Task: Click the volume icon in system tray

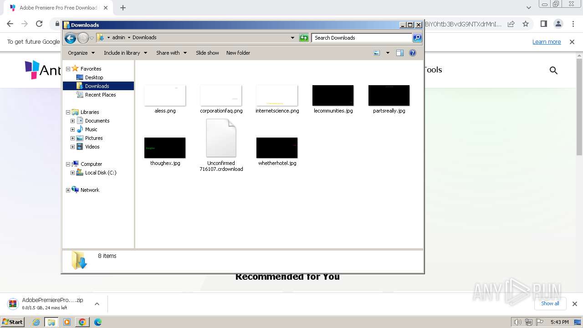Action: (x=517, y=322)
